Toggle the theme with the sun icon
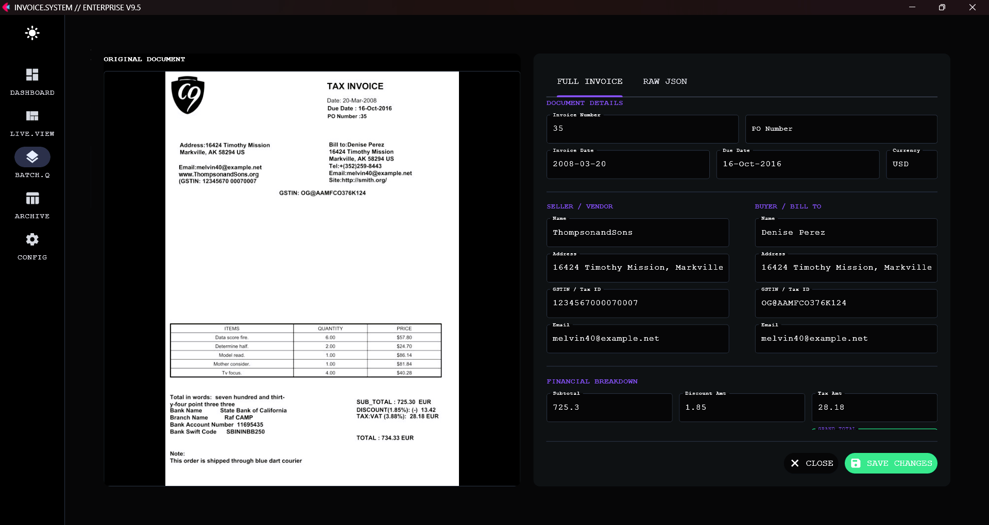Screen dimensions: 989x525 click(x=32, y=33)
